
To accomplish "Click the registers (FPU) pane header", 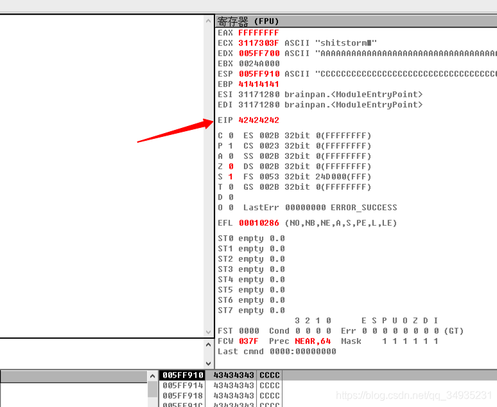I will (356, 21).
